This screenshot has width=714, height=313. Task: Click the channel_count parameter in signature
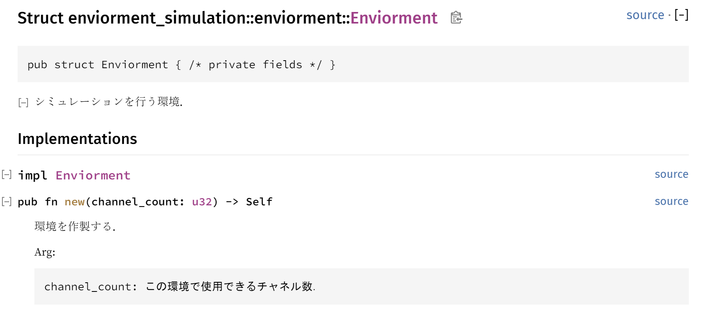(x=135, y=202)
